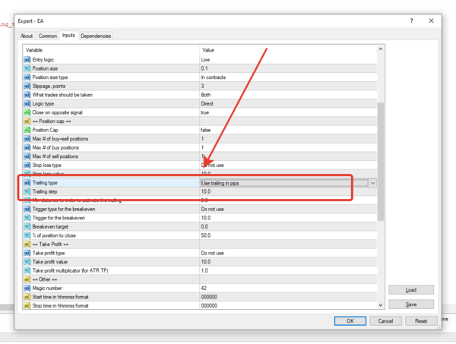Viewport: 456px width, 344px height.
Task: Click the Start time value 000000
Action: point(209,297)
